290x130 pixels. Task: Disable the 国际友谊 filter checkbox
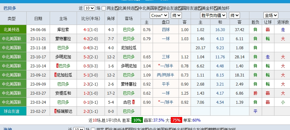click(x=179, y=8)
